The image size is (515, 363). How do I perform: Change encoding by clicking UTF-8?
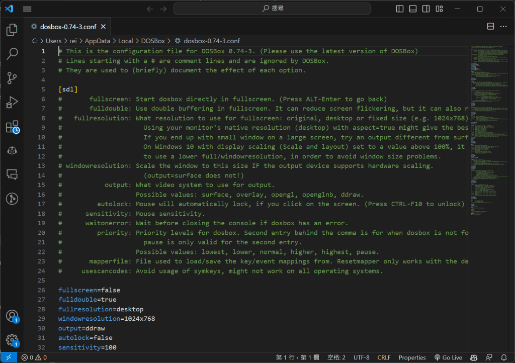click(x=361, y=357)
